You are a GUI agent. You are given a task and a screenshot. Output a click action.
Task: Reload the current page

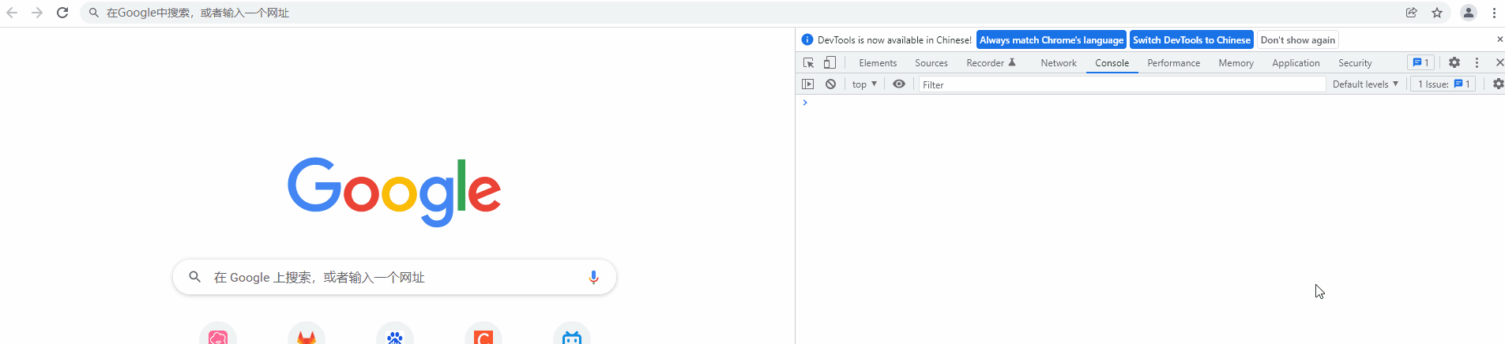pyautogui.click(x=62, y=13)
